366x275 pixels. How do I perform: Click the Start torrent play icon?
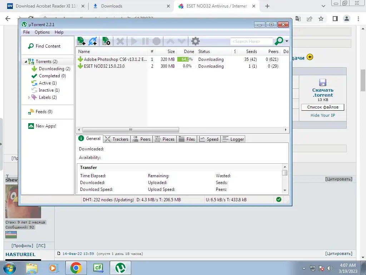coord(134,42)
